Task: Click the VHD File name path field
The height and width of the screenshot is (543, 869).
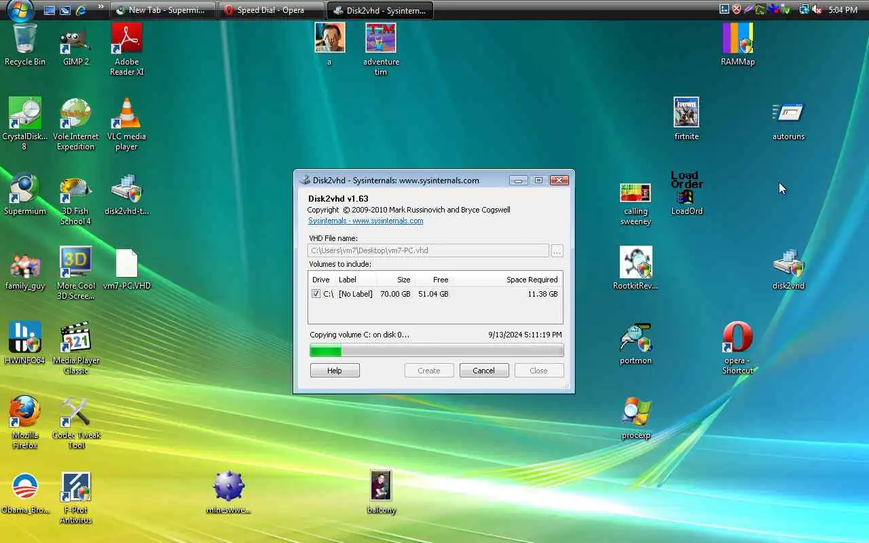Action: tap(428, 250)
